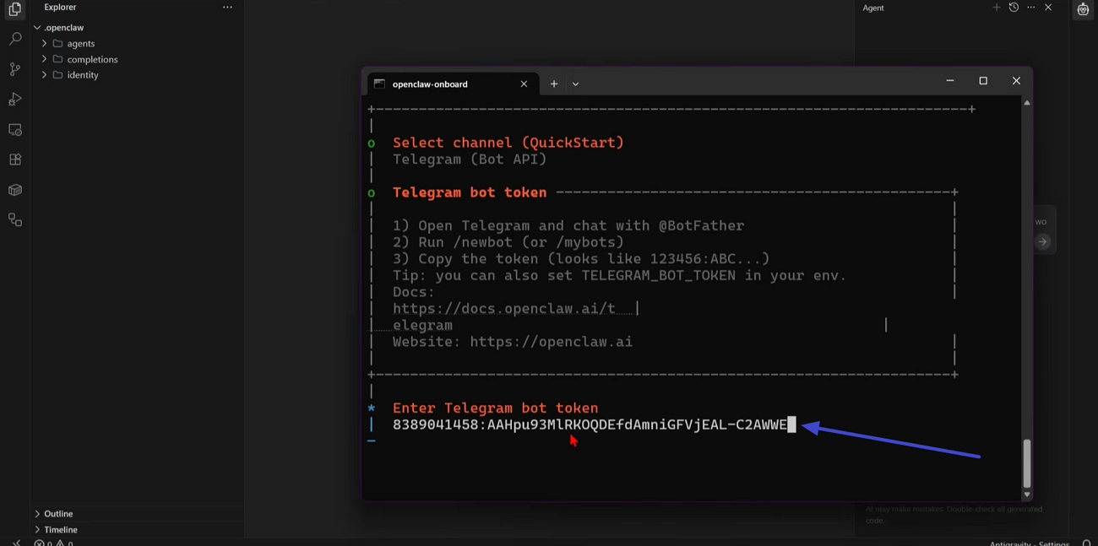The width and height of the screenshot is (1098, 546).
Task: Open the Run and Debug view
Action: (14, 100)
